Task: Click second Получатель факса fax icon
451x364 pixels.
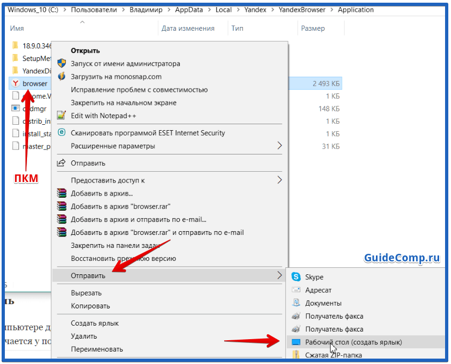Action: pyautogui.click(x=296, y=329)
